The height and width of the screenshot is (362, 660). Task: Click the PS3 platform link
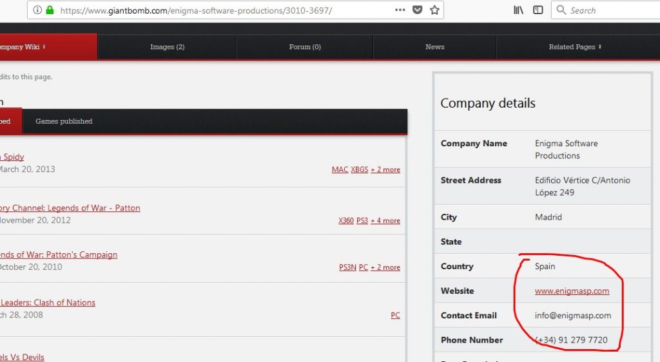362,220
